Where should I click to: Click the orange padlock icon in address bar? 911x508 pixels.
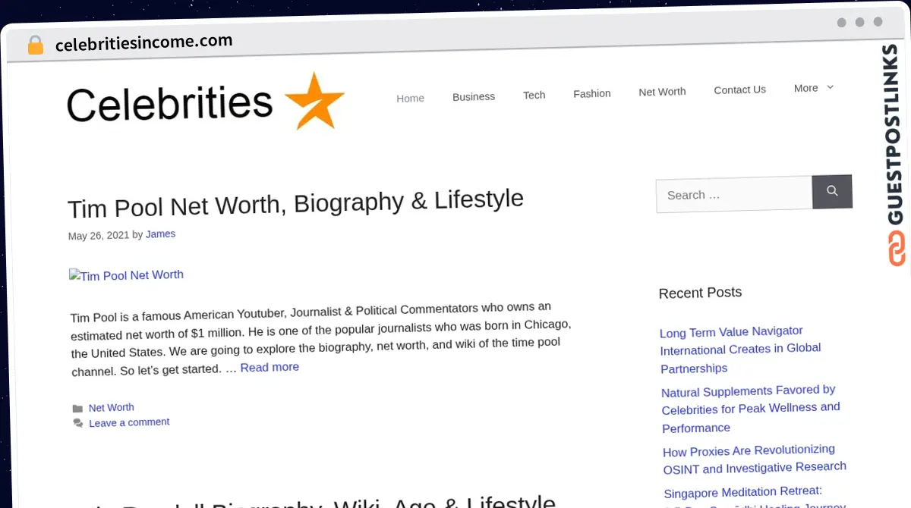coord(35,45)
